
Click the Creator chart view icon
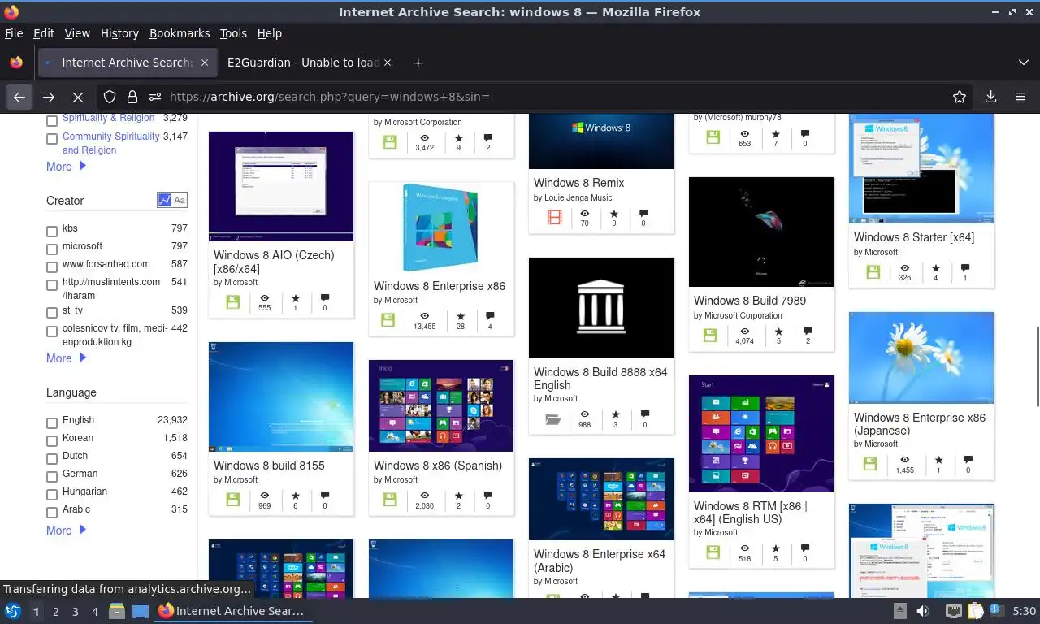click(x=165, y=200)
